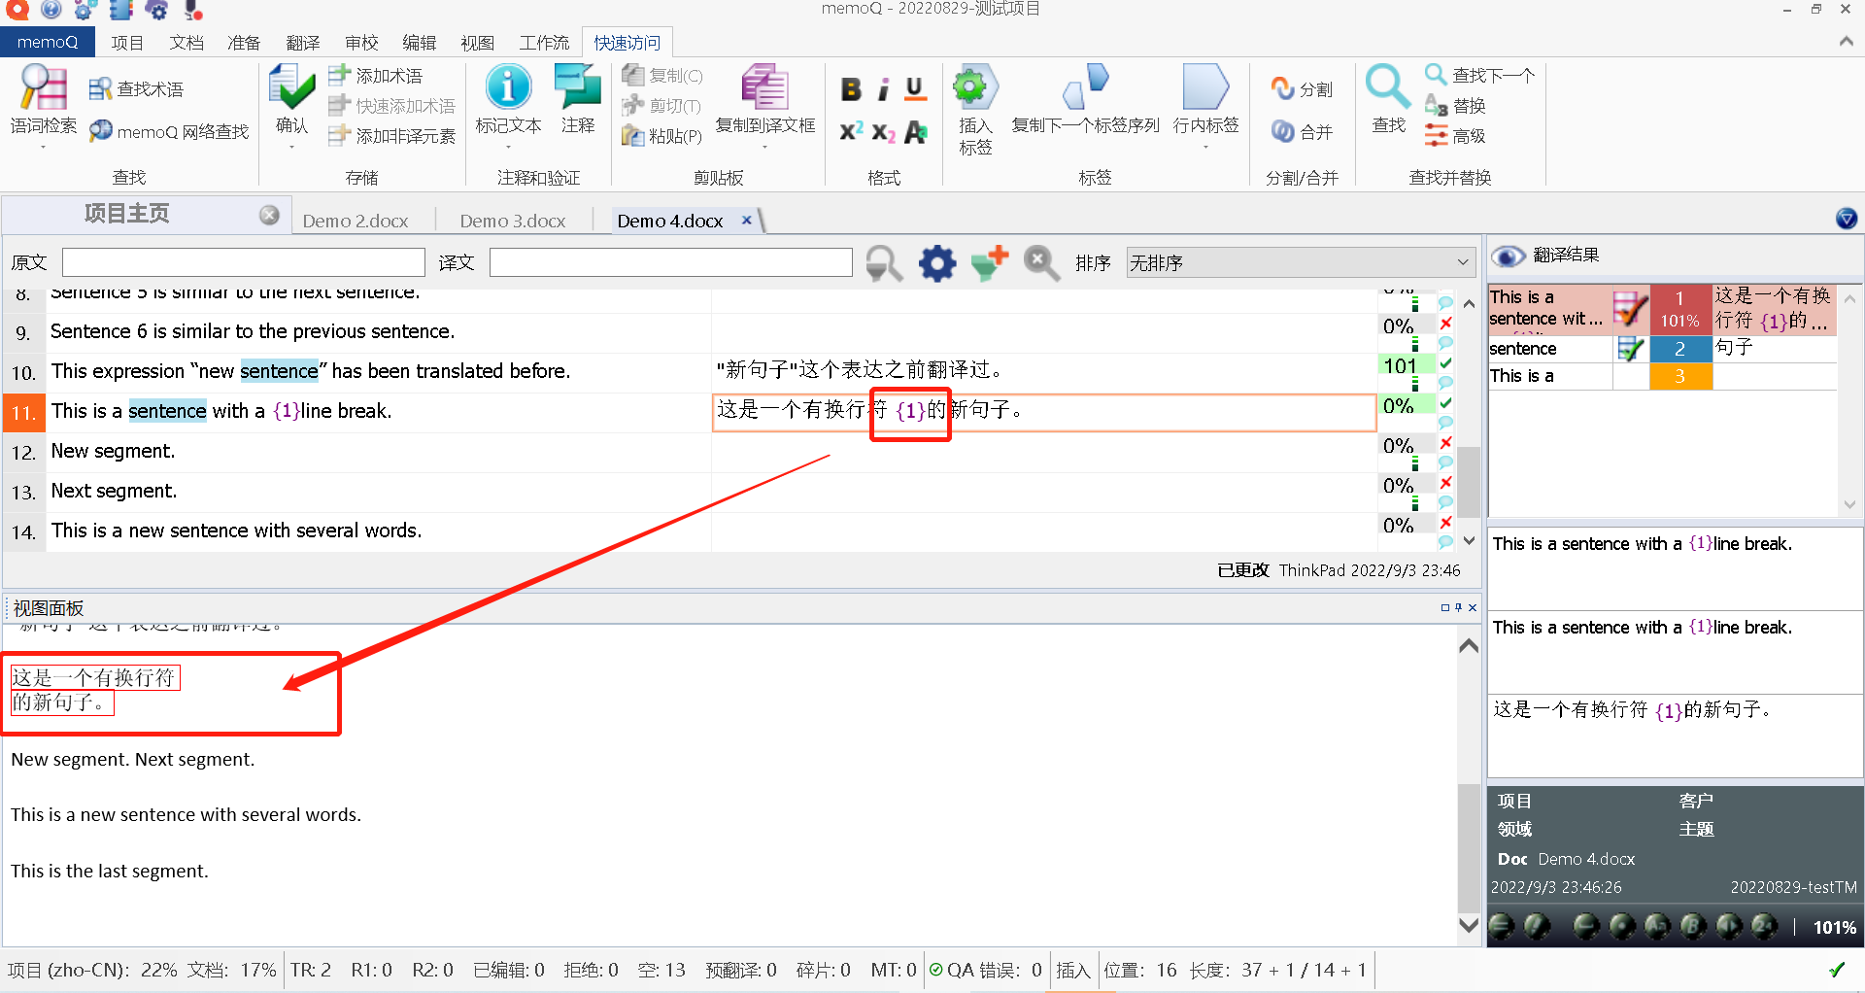Click 合并 join segments
The image size is (1865, 993).
point(1303,131)
